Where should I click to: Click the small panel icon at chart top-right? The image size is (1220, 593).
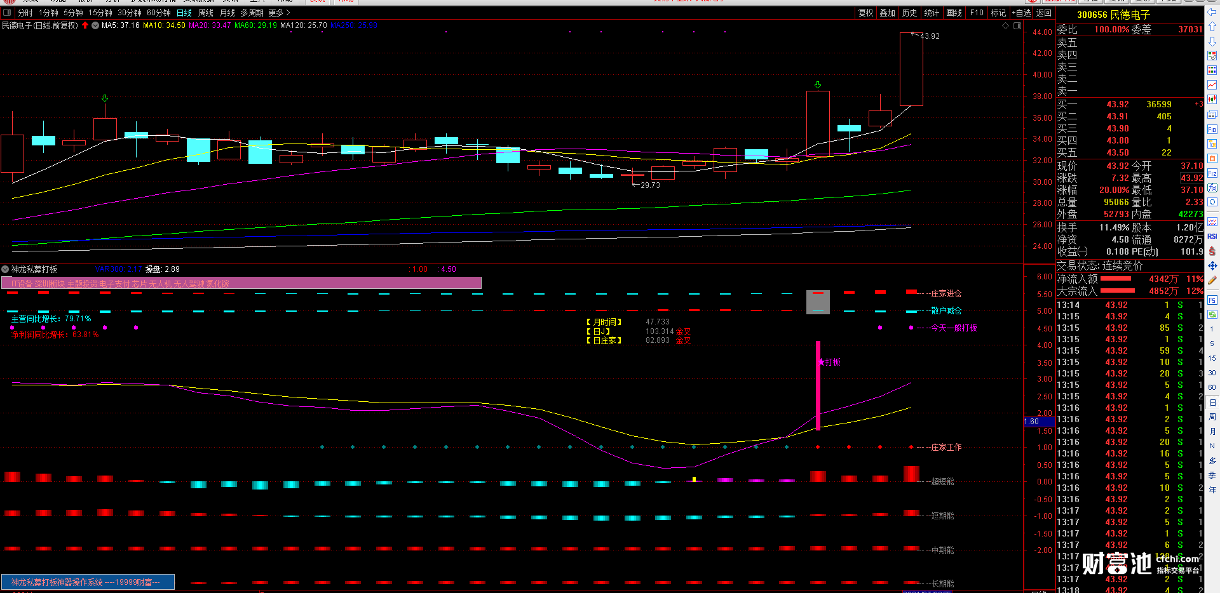(1017, 26)
